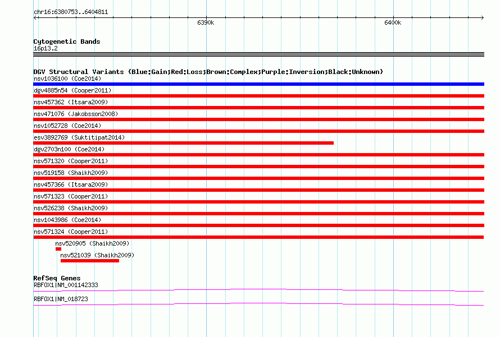Screen dimensions: 500x337
Task: Click the nsv571320 (Cooper2011) label
Action: [71, 161]
